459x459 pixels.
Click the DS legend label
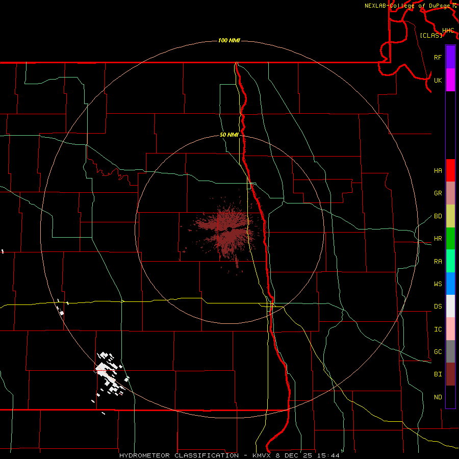click(x=438, y=307)
